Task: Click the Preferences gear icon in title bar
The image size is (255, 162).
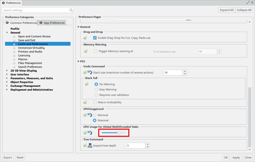Action: [x=3, y=3]
